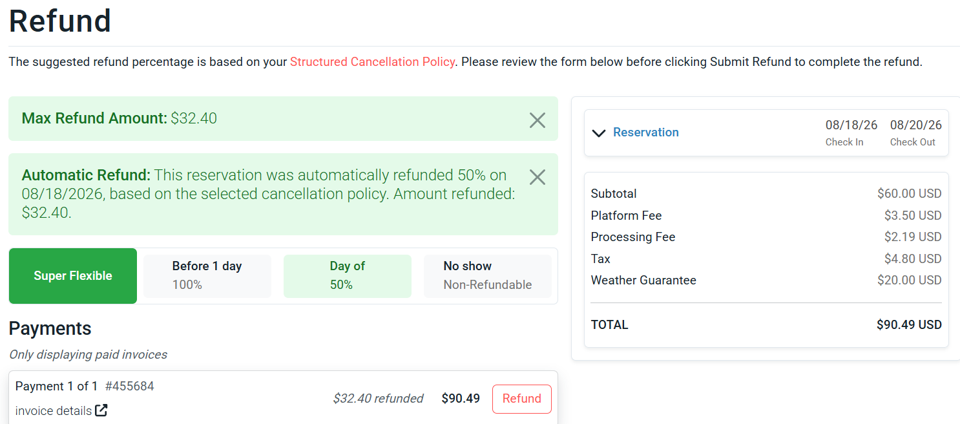Click the Payments section heading
The width and height of the screenshot is (960, 424).
[x=50, y=328]
